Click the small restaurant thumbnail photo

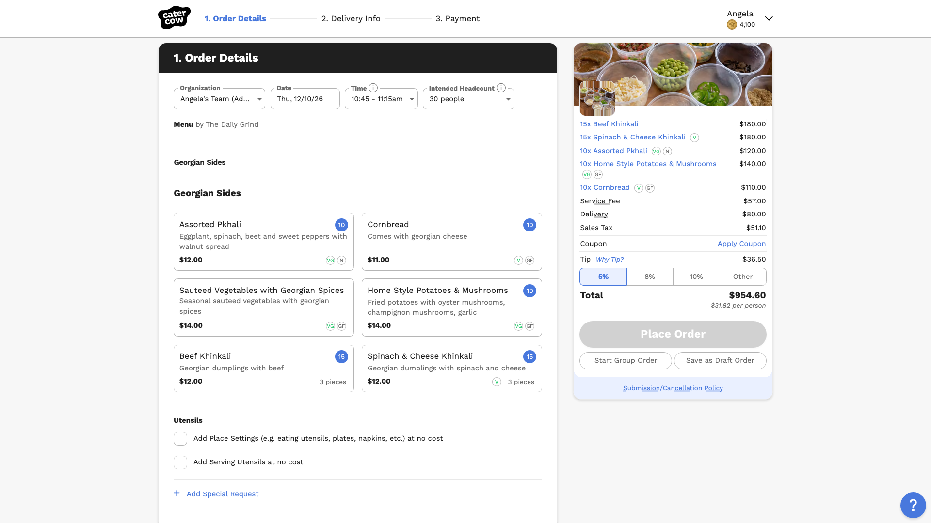597,98
